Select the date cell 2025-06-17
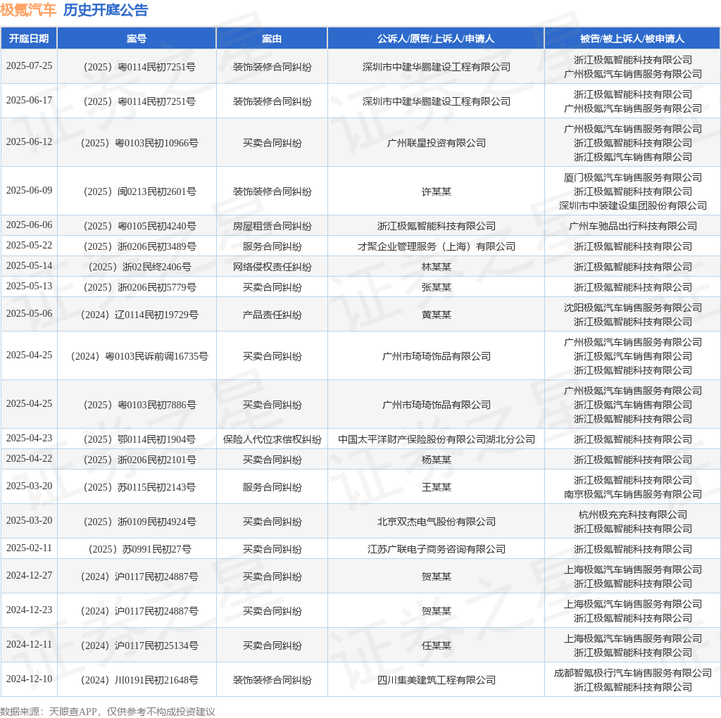 click(29, 100)
